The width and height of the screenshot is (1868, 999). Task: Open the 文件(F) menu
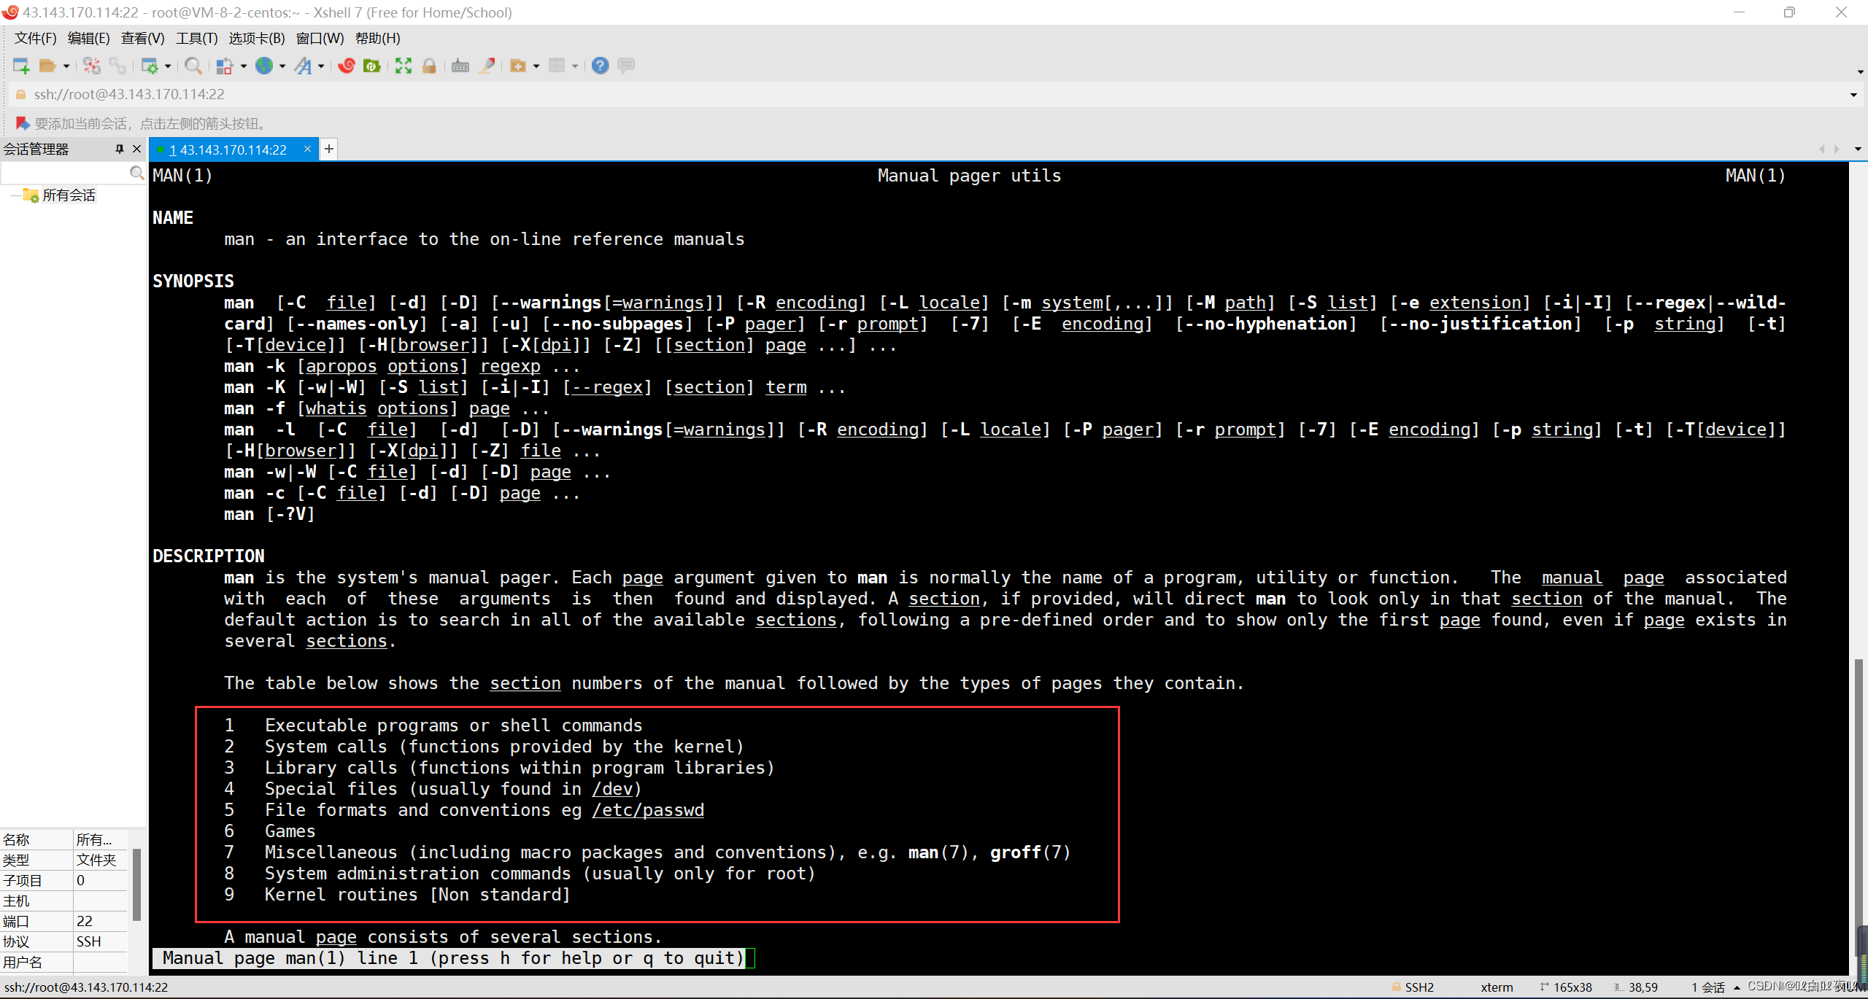[x=35, y=38]
